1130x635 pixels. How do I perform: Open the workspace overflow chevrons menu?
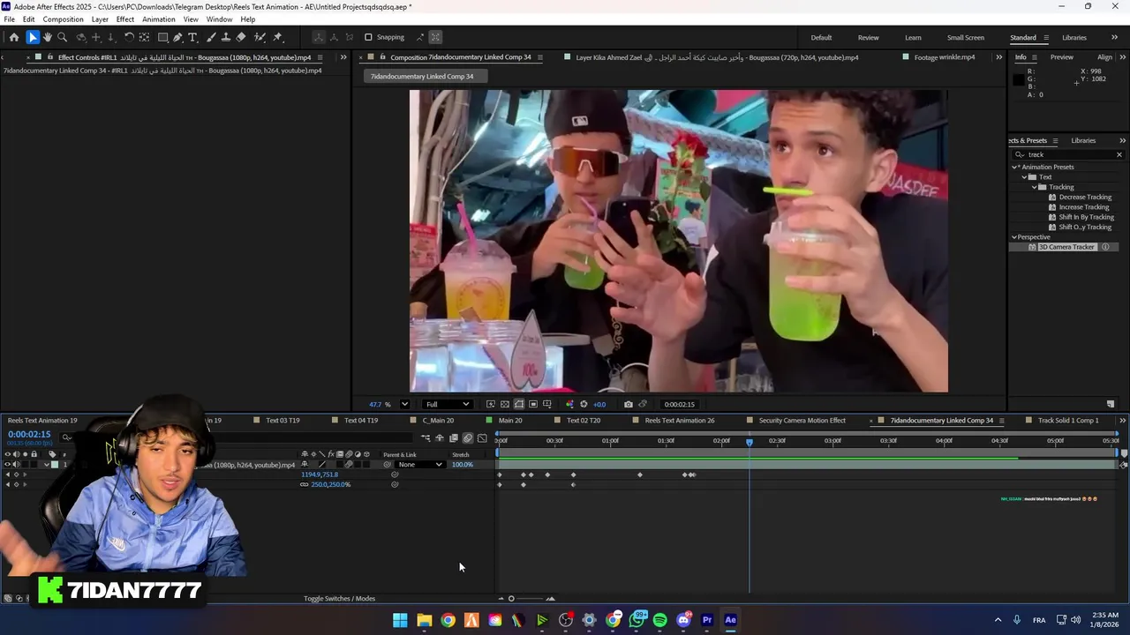[x=1116, y=37]
